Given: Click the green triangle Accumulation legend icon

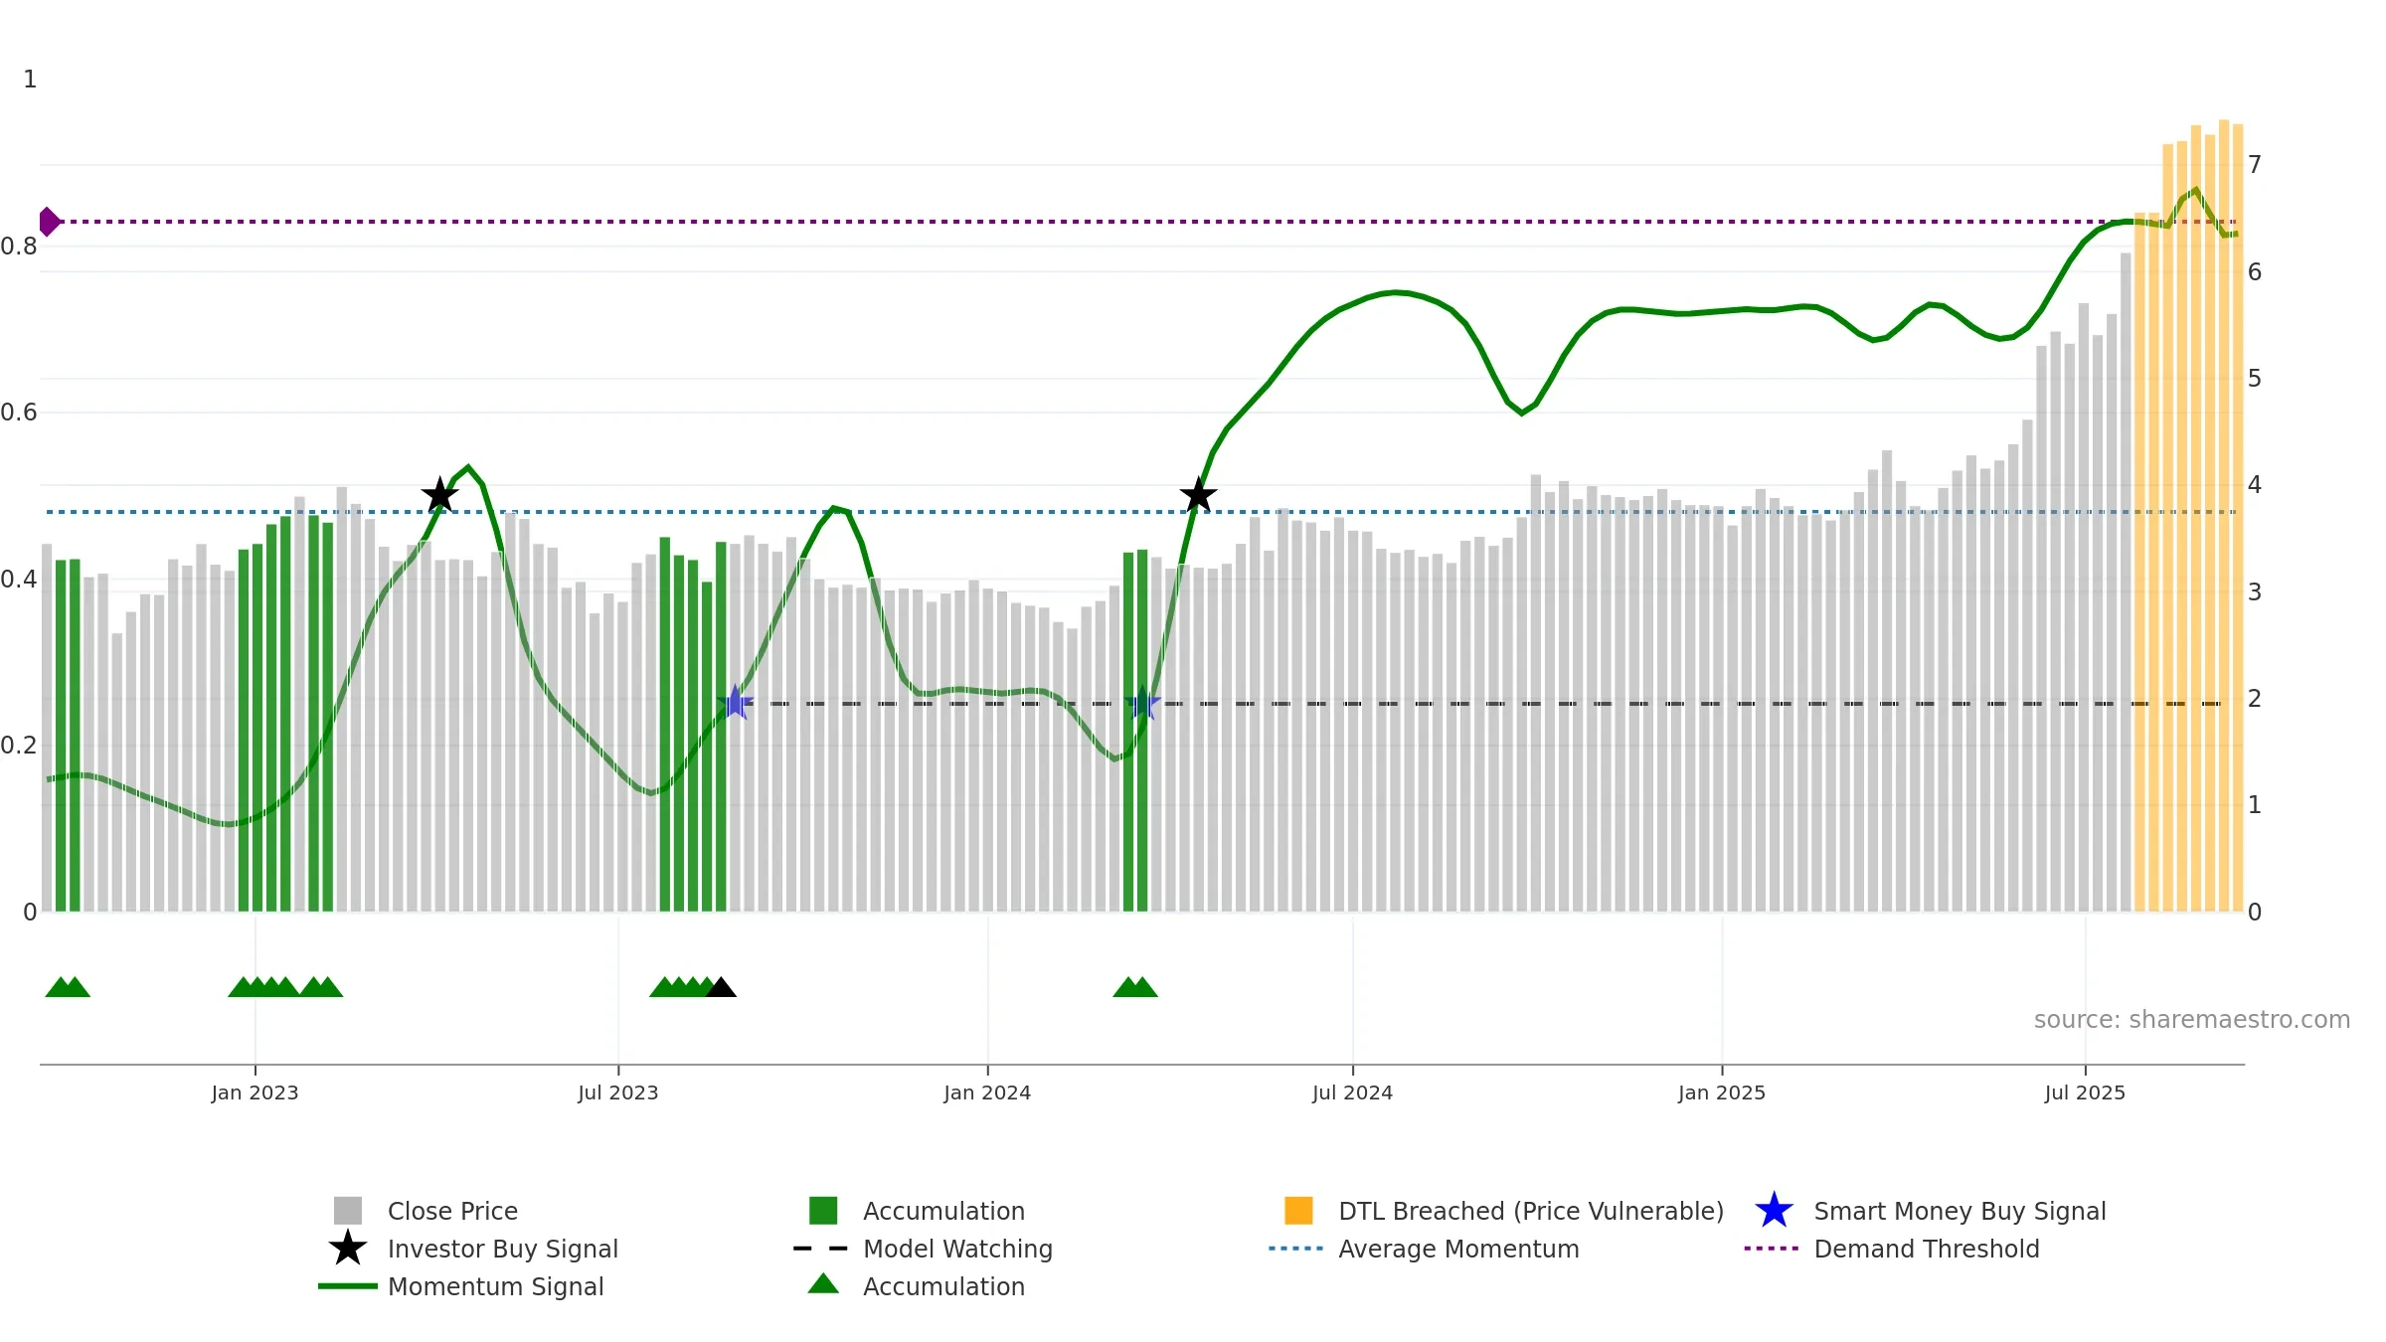Looking at the screenshot, I should click(x=823, y=1284).
